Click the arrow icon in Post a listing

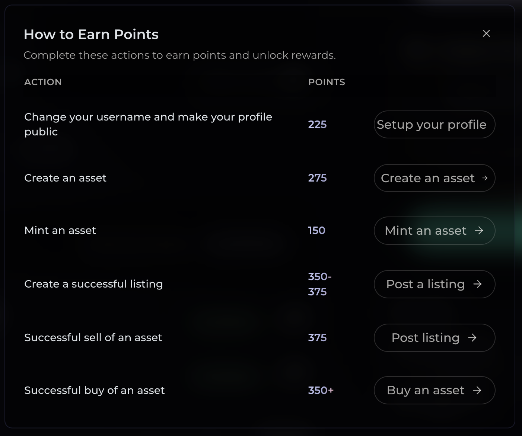coord(477,284)
